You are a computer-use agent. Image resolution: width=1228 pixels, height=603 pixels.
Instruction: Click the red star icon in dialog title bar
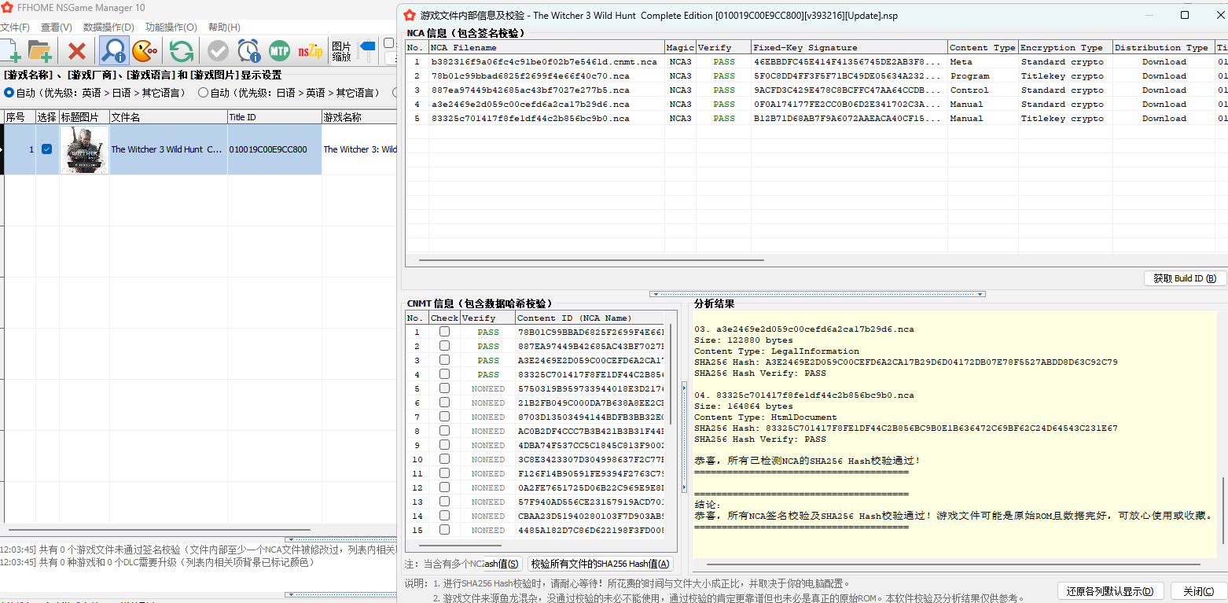pyautogui.click(x=409, y=15)
